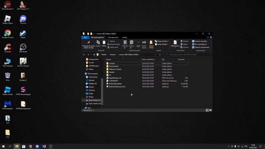
Task: Switch to the Widok tab
Action: point(125,38)
